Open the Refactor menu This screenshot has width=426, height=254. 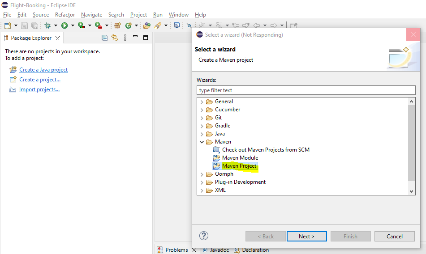[x=65, y=15]
